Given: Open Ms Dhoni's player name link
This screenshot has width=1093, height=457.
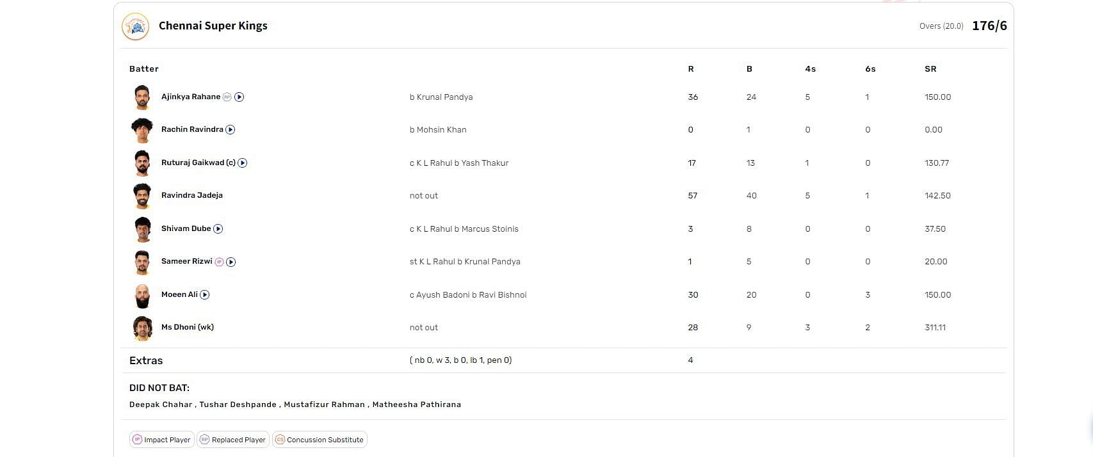Looking at the screenshot, I should tap(187, 327).
